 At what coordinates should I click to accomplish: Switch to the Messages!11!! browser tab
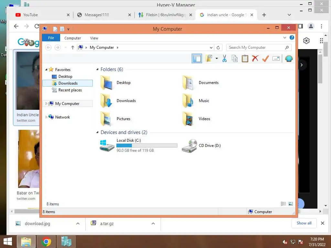(x=103, y=15)
